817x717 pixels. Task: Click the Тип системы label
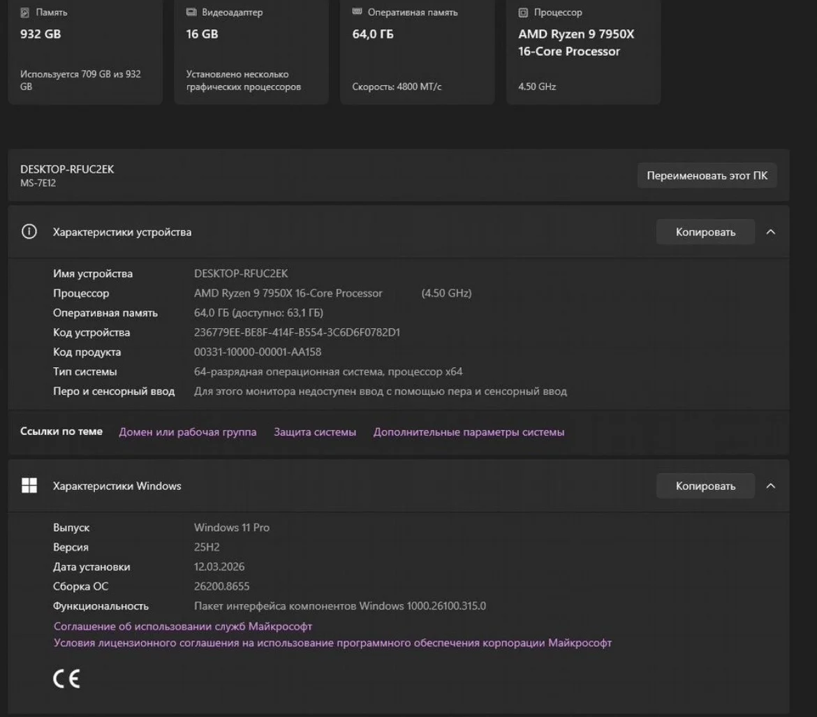point(84,371)
